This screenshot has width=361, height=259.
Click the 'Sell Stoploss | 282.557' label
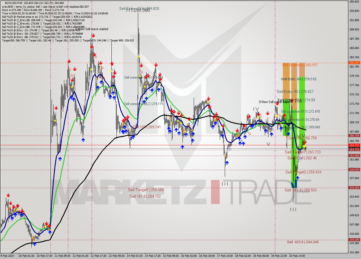[x=300, y=65]
